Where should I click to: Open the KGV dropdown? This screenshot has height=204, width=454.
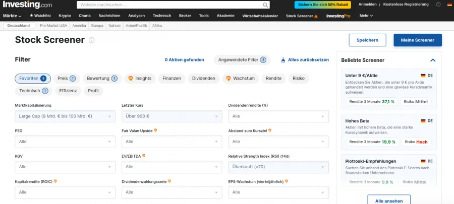click(65, 167)
